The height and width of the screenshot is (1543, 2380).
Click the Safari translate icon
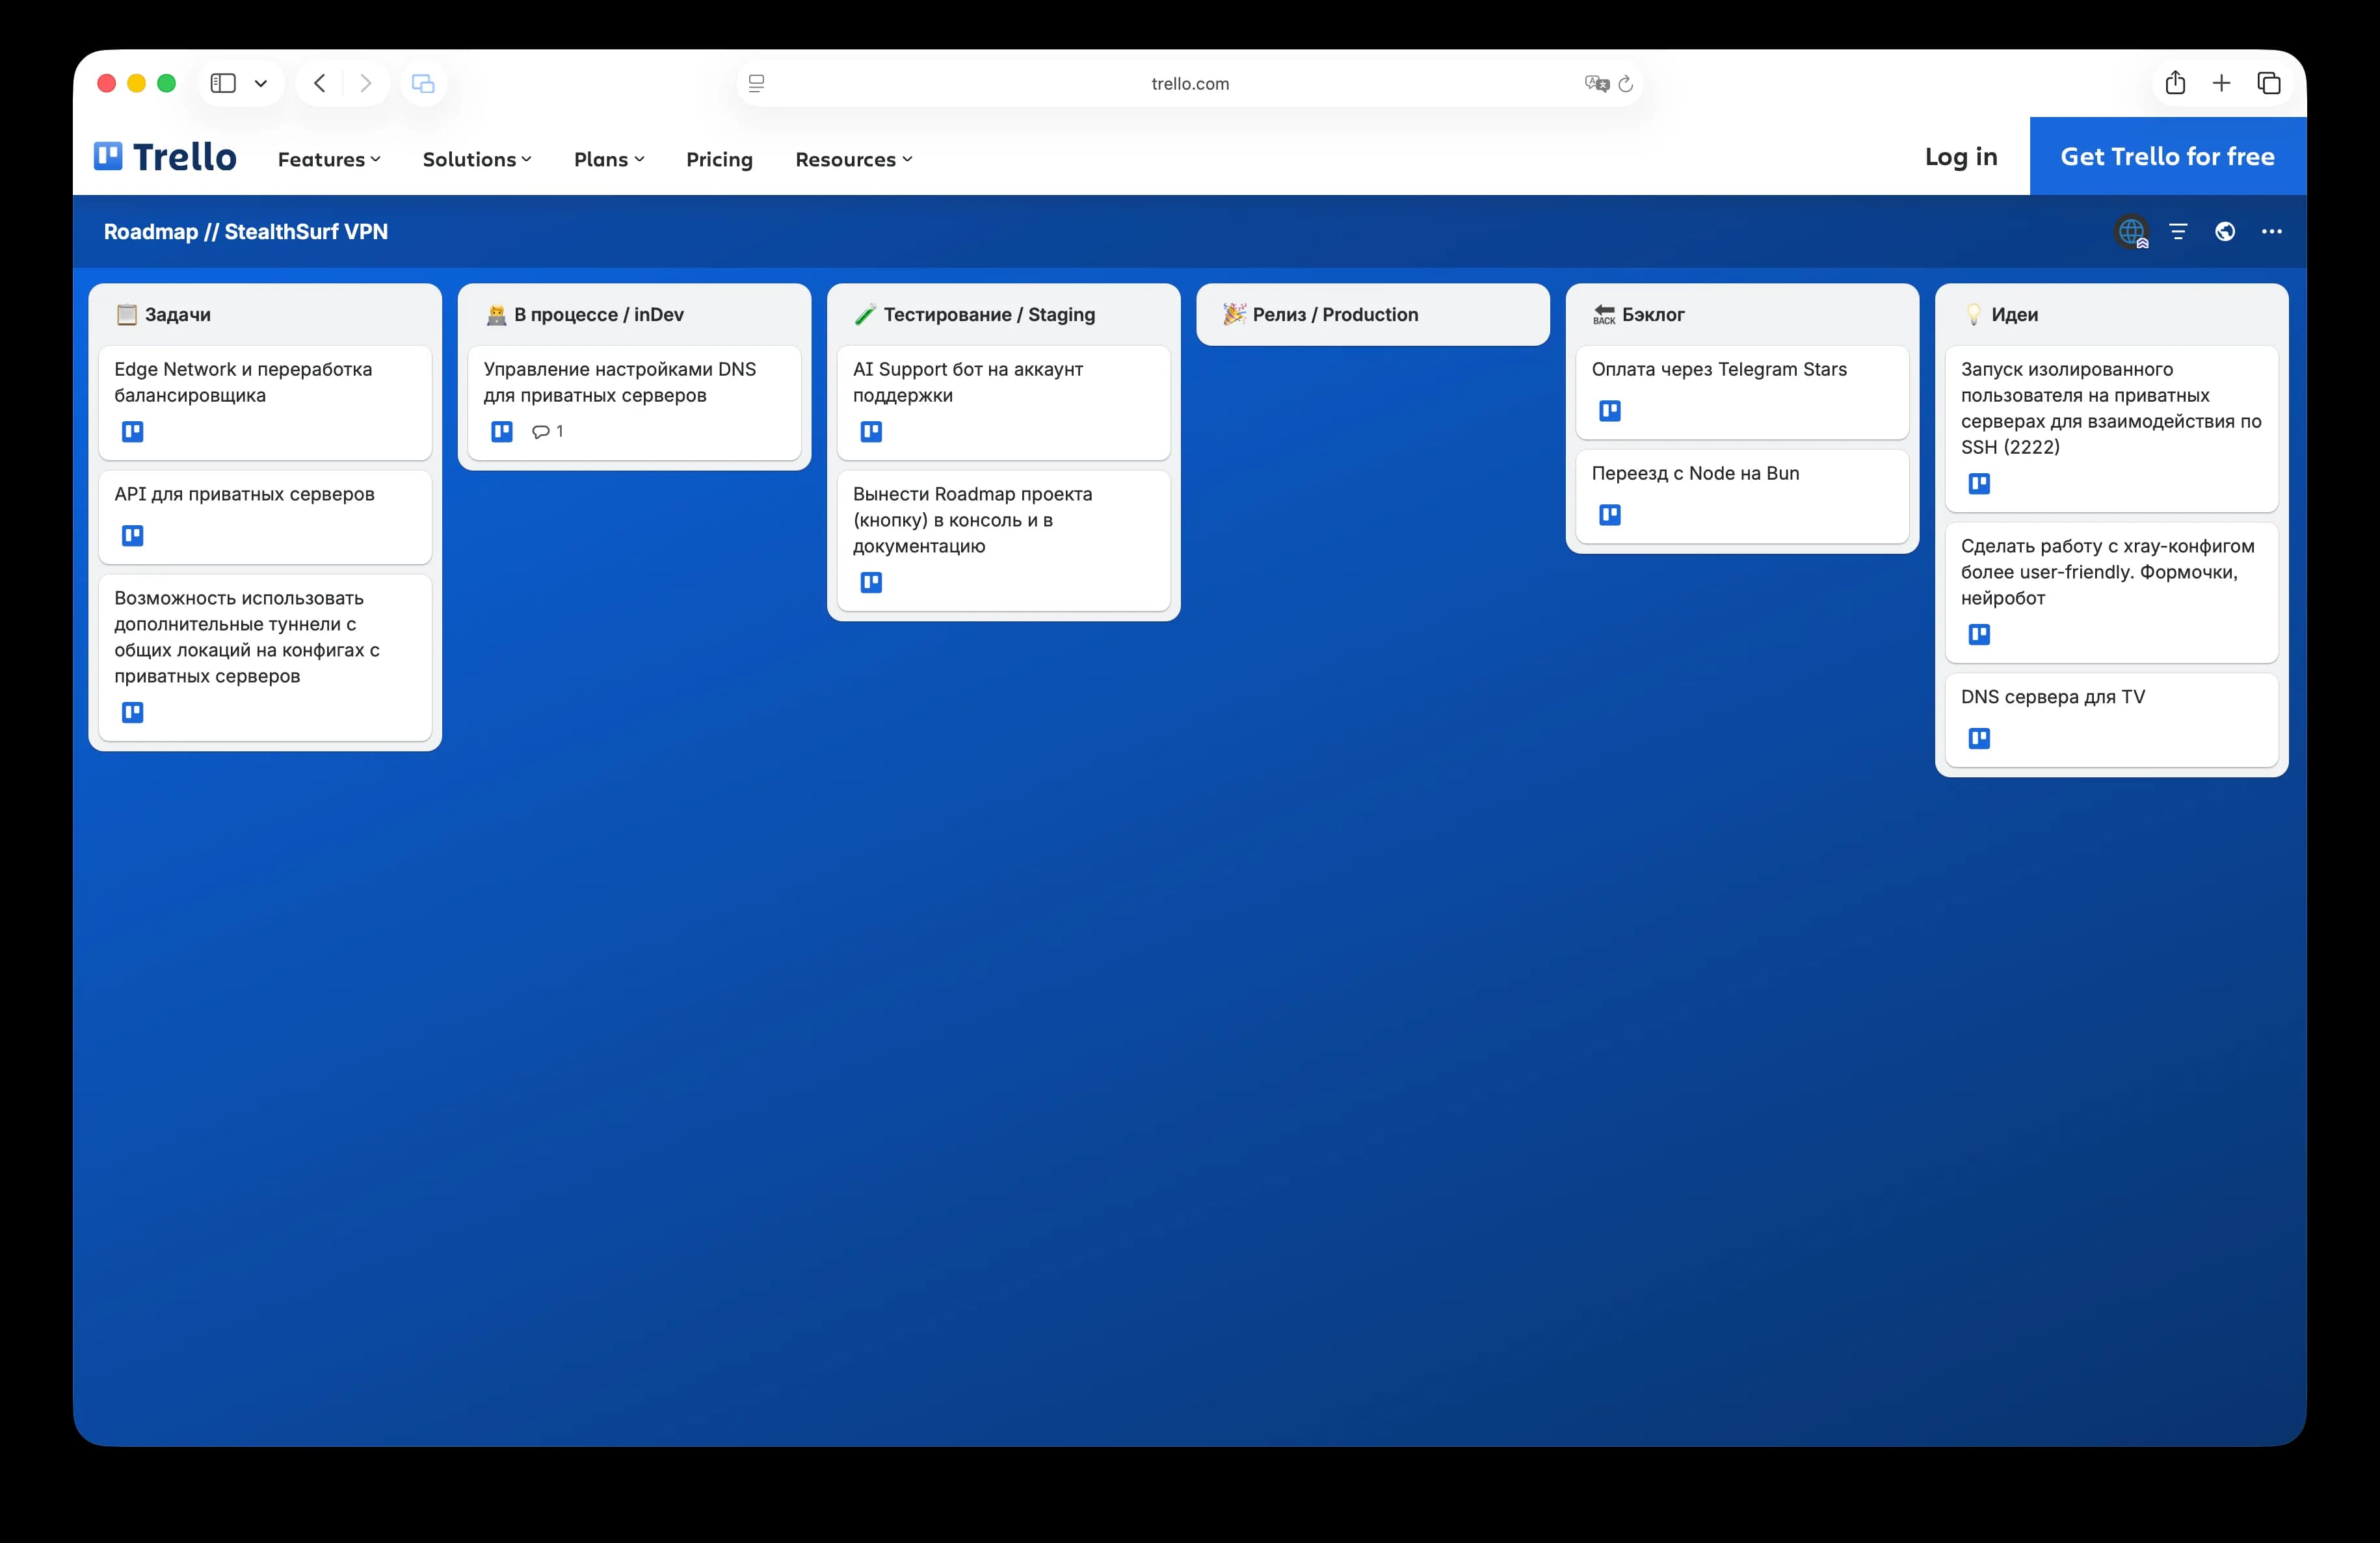click(x=1596, y=84)
